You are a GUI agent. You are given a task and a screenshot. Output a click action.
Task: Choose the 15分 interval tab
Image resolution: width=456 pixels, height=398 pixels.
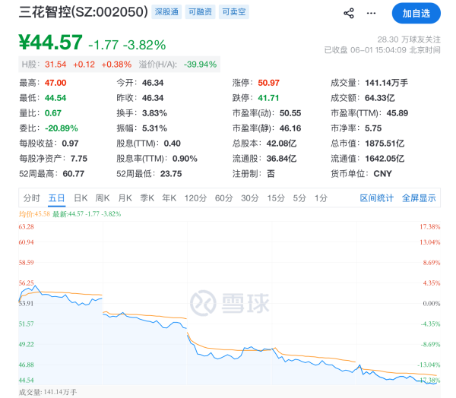tap(276, 198)
